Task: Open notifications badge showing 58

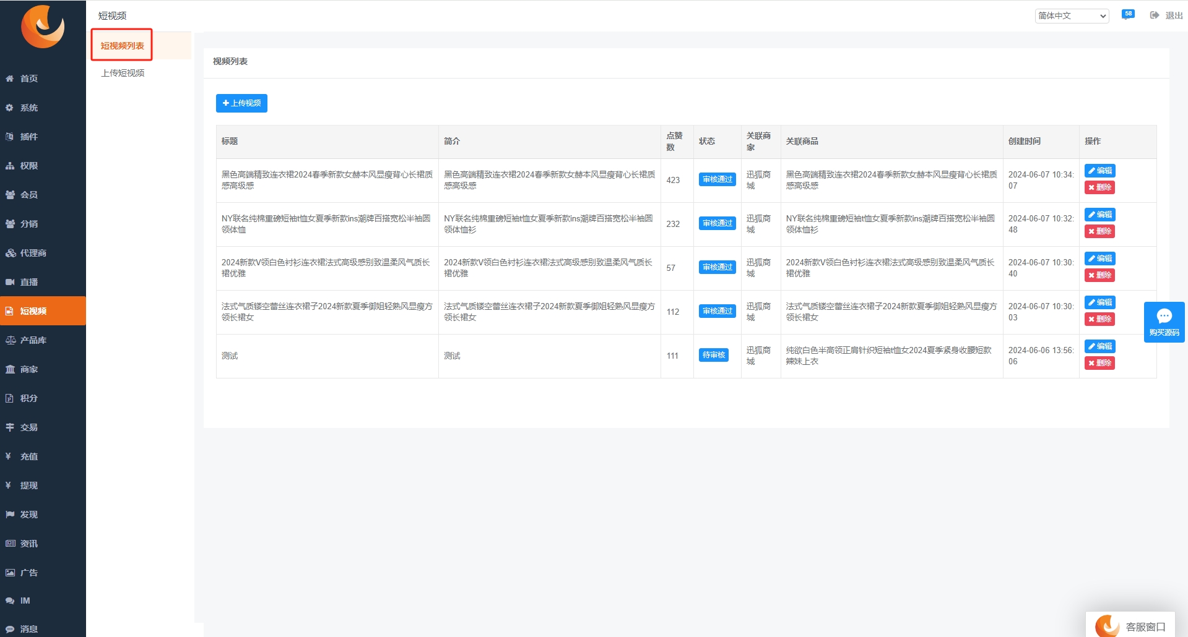Action: click(x=1128, y=14)
